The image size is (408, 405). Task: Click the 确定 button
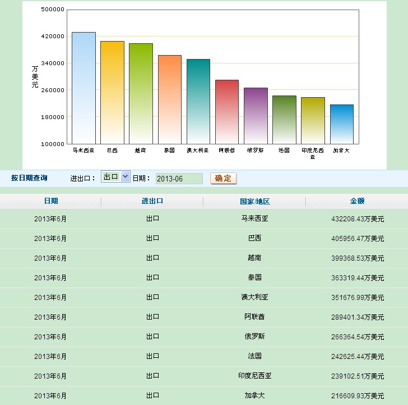point(223,178)
